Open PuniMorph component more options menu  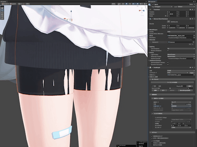[x=194, y=67]
